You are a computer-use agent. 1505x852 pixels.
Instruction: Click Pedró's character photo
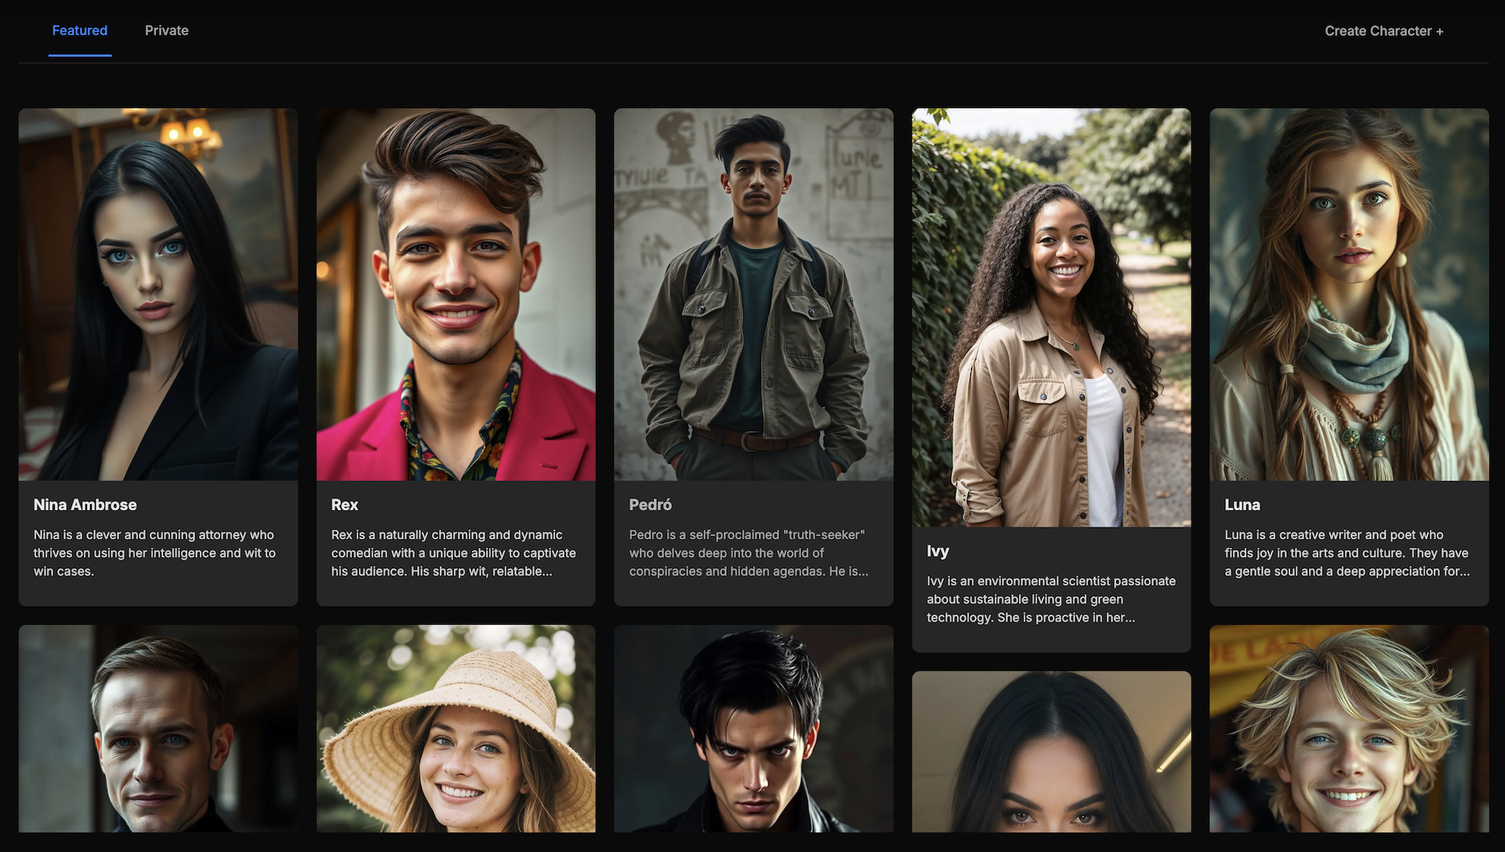tap(753, 294)
